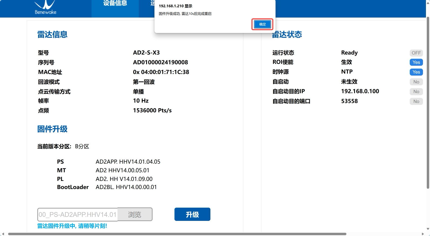Image resolution: width=430 pixels, height=236 pixels.
Task: Click the 雷达状态 heading
Action: pos(287,35)
